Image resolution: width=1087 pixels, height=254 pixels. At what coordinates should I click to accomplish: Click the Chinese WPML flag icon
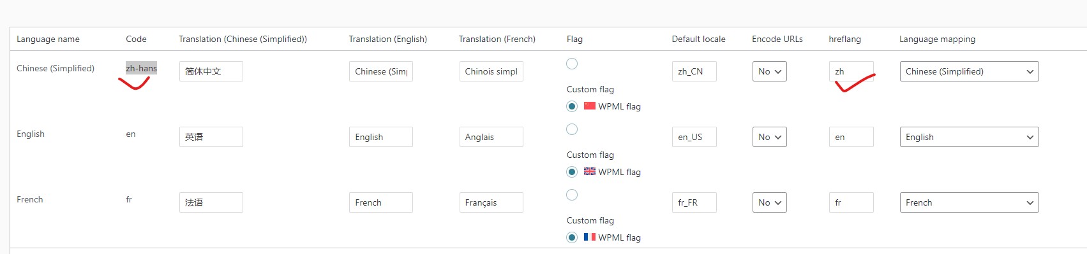pyautogui.click(x=589, y=106)
